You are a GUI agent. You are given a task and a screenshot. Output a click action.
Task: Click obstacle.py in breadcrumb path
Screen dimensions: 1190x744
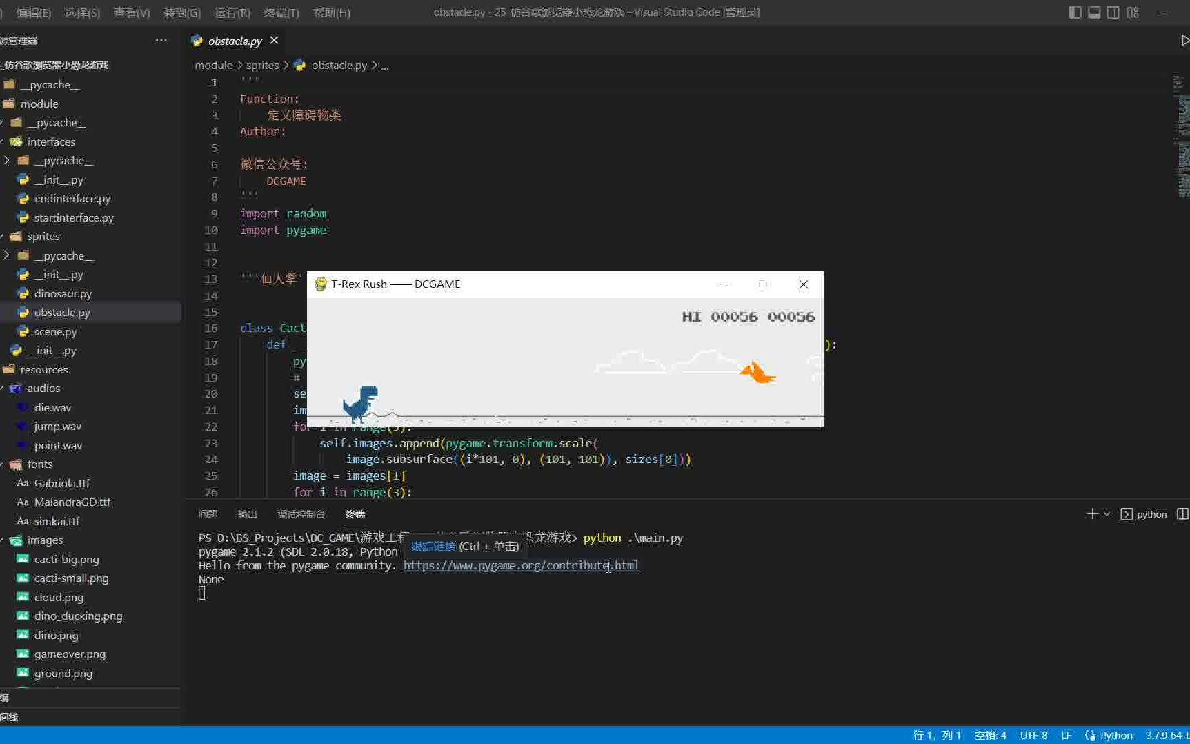click(339, 65)
